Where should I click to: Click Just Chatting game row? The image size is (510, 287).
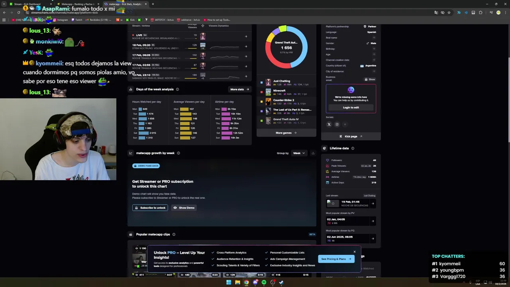click(x=286, y=83)
